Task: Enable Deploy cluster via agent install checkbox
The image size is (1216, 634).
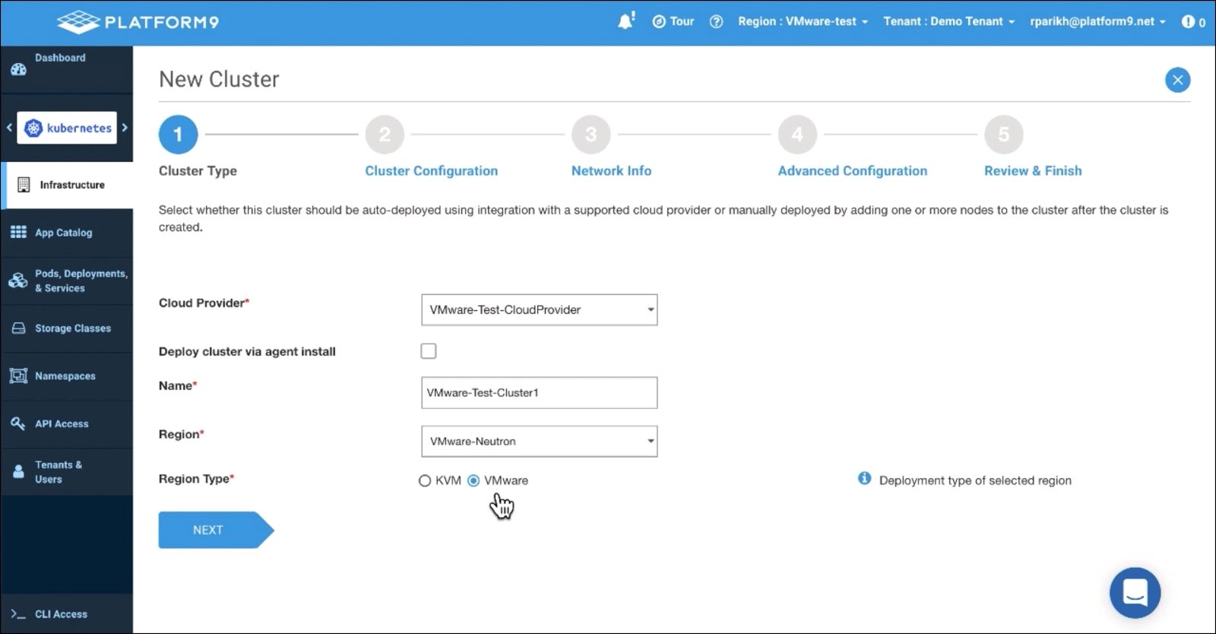Action: pyautogui.click(x=429, y=350)
